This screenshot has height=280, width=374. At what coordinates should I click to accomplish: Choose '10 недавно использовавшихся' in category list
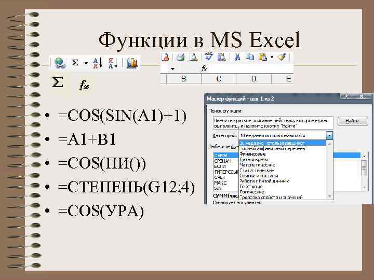coord(283,143)
